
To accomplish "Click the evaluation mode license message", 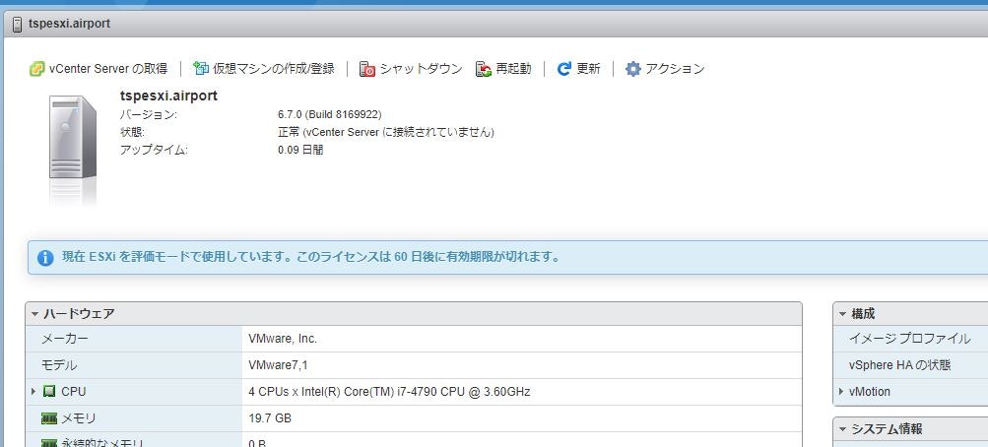I will [310, 257].
